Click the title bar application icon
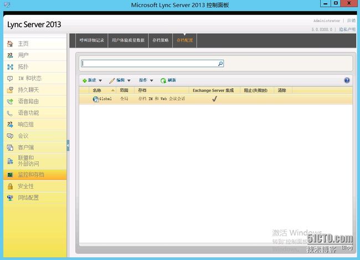This screenshot has width=360, height=260. [7, 4]
